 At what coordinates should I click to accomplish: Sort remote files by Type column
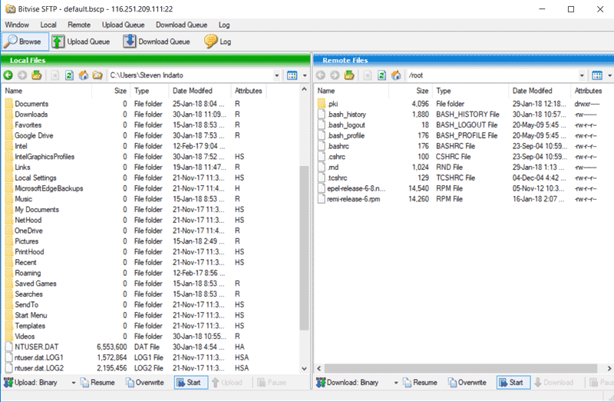470,91
